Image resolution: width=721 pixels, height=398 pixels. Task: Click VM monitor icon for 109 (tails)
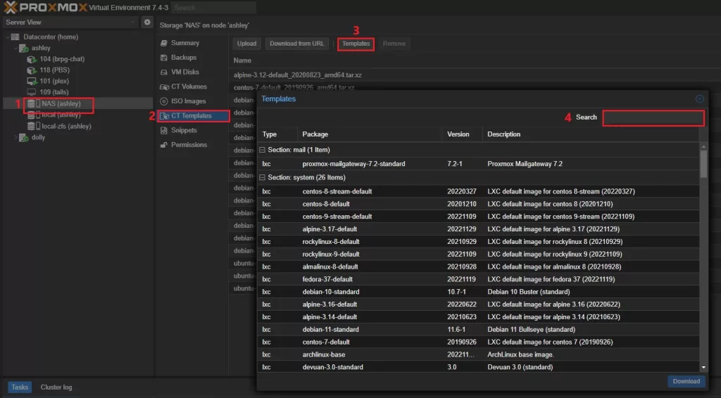pos(31,92)
